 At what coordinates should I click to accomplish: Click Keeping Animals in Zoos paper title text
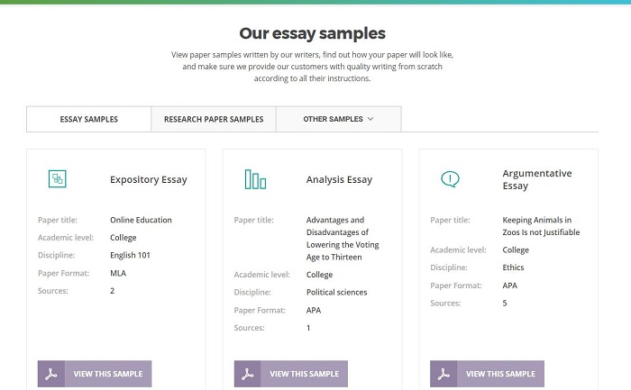point(541,226)
